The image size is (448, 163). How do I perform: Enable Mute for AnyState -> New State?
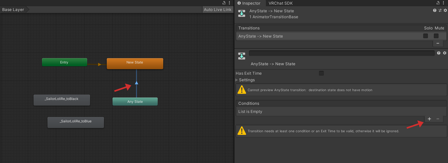point(436,36)
